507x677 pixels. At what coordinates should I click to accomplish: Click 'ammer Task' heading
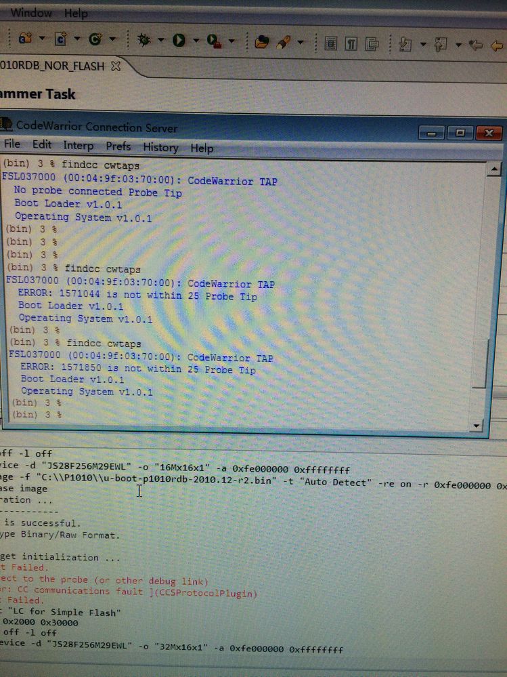38,94
